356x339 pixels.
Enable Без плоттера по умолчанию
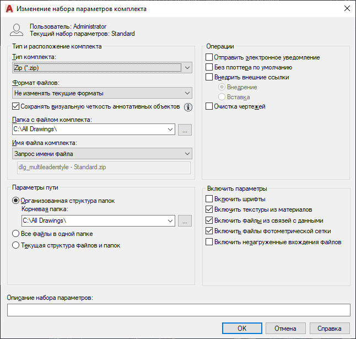tap(209, 67)
